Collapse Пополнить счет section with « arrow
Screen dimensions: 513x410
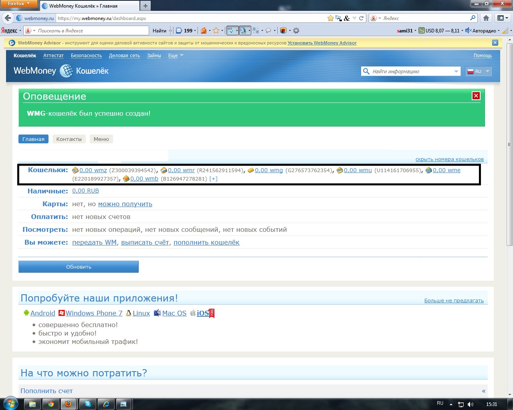coord(484,391)
